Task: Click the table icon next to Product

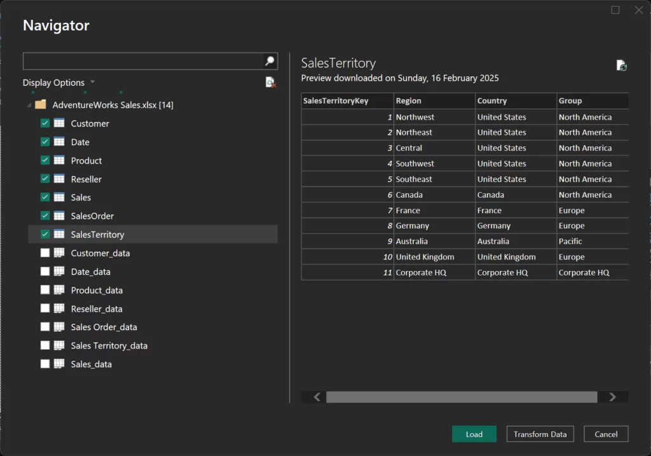Action: click(x=59, y=160)
